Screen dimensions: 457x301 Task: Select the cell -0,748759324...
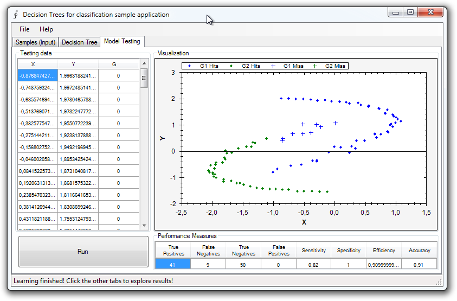37,87
